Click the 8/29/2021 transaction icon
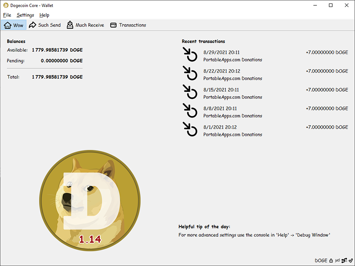The width and height of the screenshot is (355, 266). click(x=190, y=56)
